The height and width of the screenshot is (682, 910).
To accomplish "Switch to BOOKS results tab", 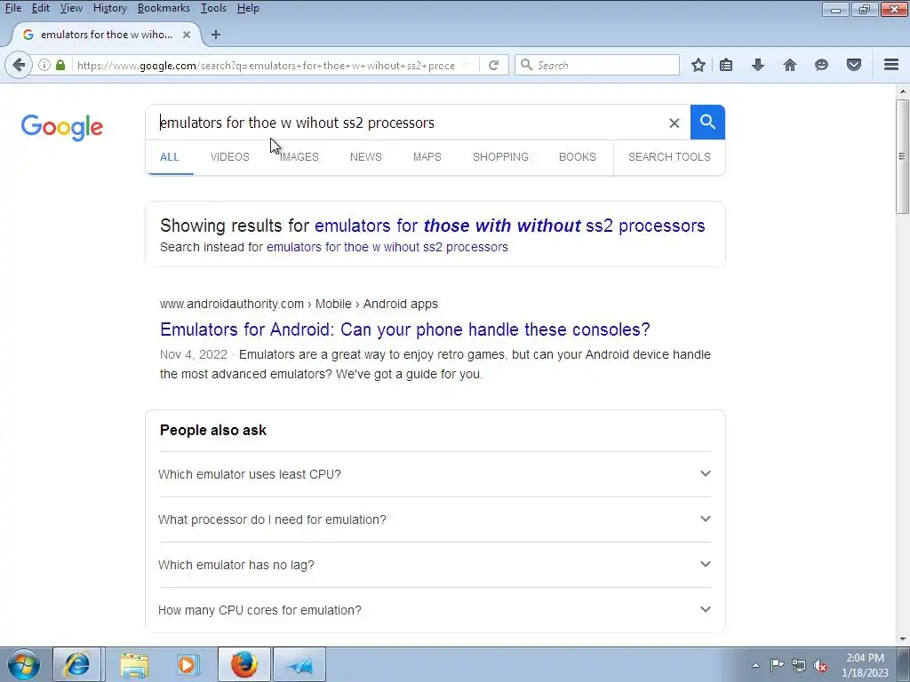I will pos(578,157).
